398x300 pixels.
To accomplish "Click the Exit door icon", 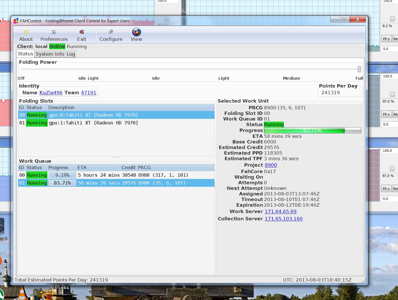I will coord(82,32).
